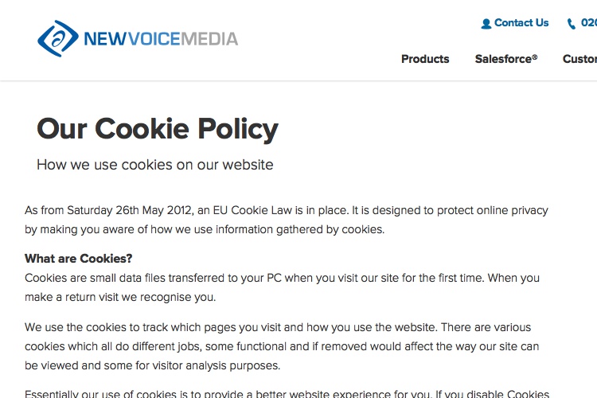Click the paragraph mentioning EU Cookie Law
The height and width of the screenshot is (398, 597).
(287, 220)
